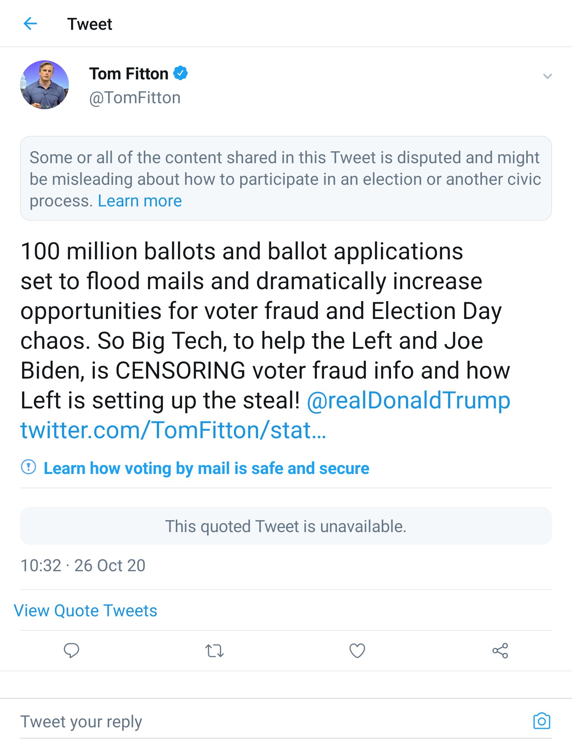This screenshot has width=572, height=743.
Task: Open Learn how voting by mail is safe
Action: click(206, 468)
